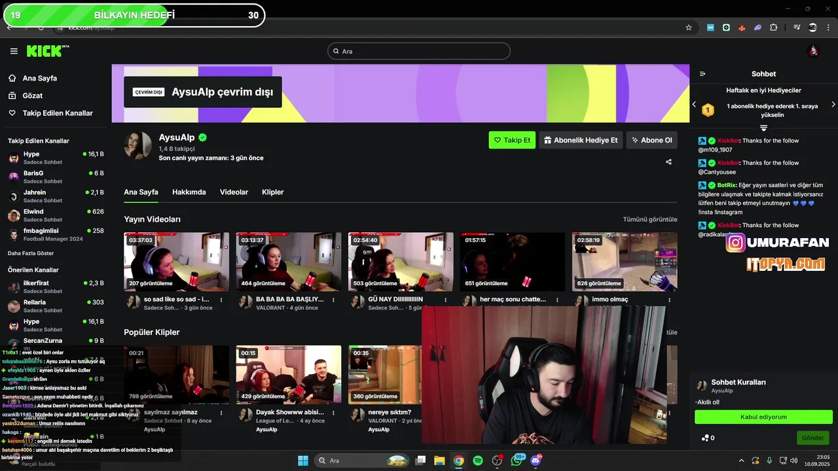Screen dimensions: 838x471
Task: Open Discord from the taskbar
Action: click(x=536, y=461)
